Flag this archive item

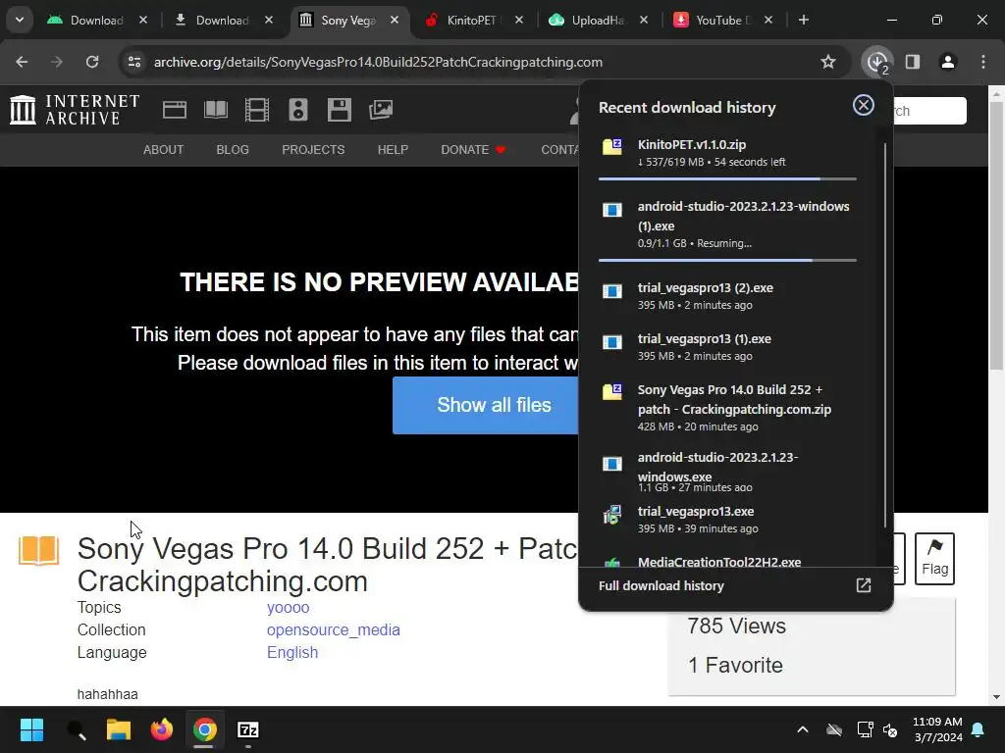point(934,558)
